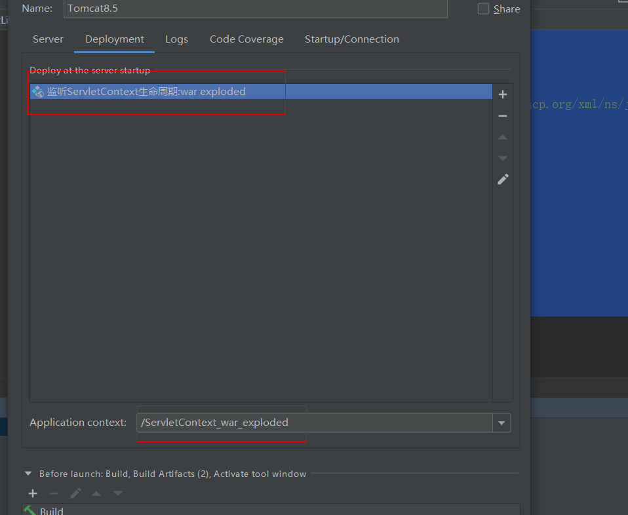The width and height of the screenshot is (628, 515).
Task: Open the Code Coverage tab
Action: pyautogui.click(x=246, y=39)
